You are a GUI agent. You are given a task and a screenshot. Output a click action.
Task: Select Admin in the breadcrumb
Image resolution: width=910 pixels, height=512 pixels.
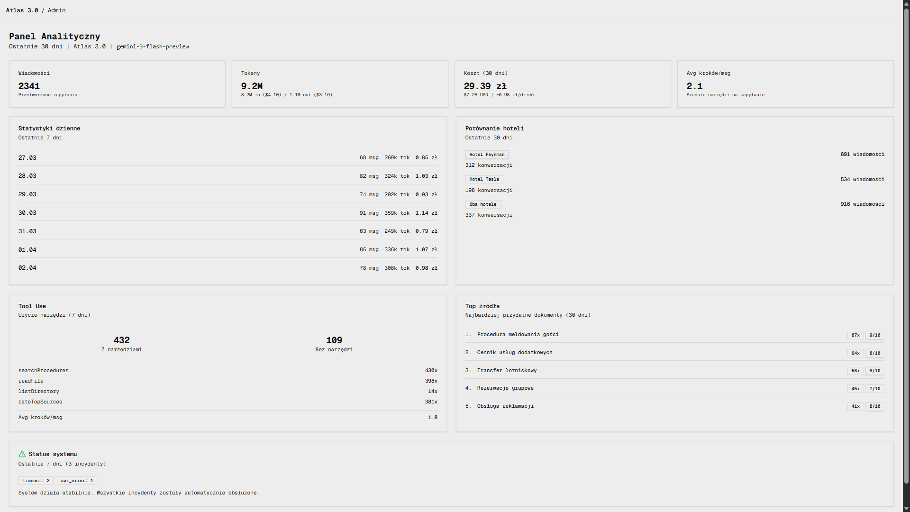(x=56, y=10)
